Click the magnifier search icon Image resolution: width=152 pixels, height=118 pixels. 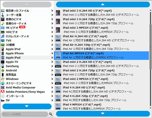(x=51, y=114)
